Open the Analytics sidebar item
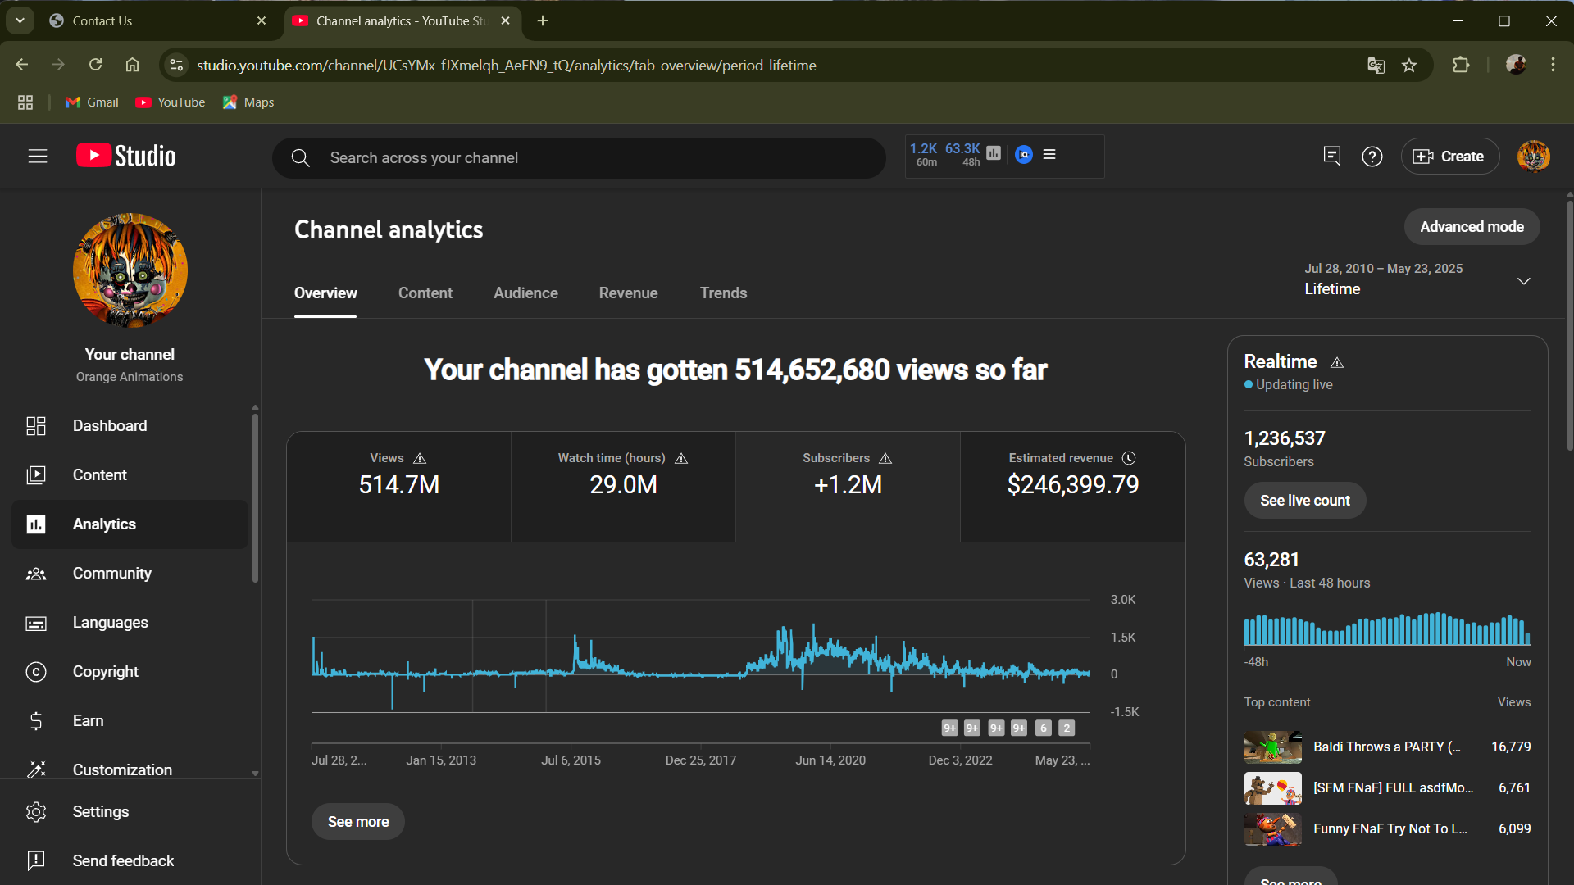This screenshot has height=885, width=1574. (x=130, y=524)
